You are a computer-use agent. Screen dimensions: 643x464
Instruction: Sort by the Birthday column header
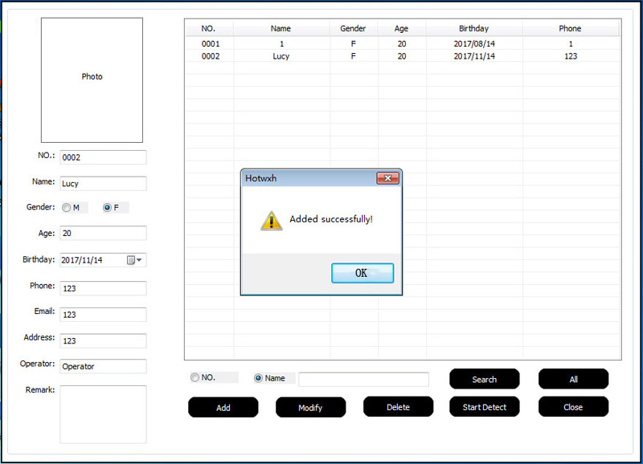(x=474, y=28)
